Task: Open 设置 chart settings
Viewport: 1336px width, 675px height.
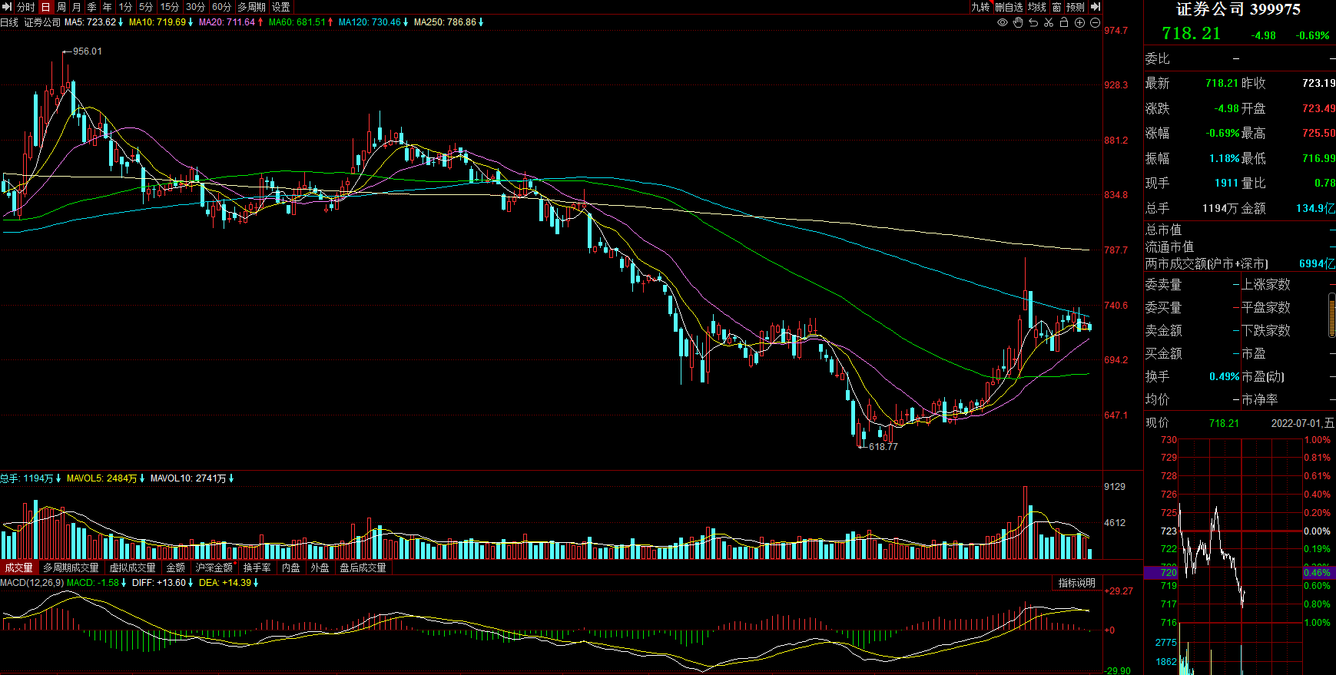Action: [281, 7]
